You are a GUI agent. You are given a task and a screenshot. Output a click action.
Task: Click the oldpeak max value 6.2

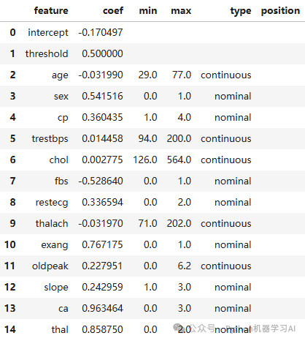185,266
